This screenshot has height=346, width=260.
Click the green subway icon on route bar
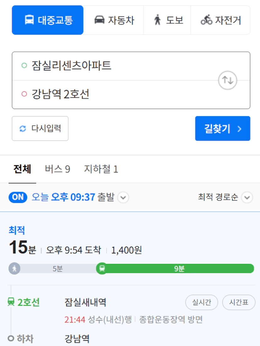pos(102,269)
